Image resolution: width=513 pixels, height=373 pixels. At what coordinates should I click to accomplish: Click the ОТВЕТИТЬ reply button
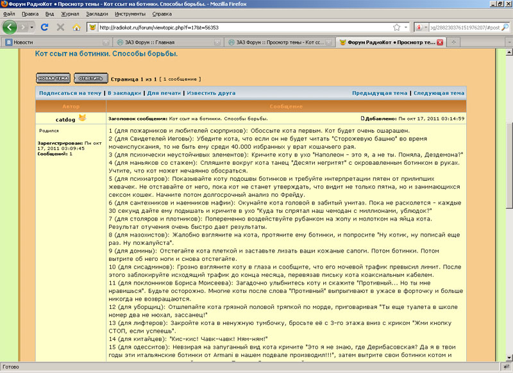click(x=91, y=78)
